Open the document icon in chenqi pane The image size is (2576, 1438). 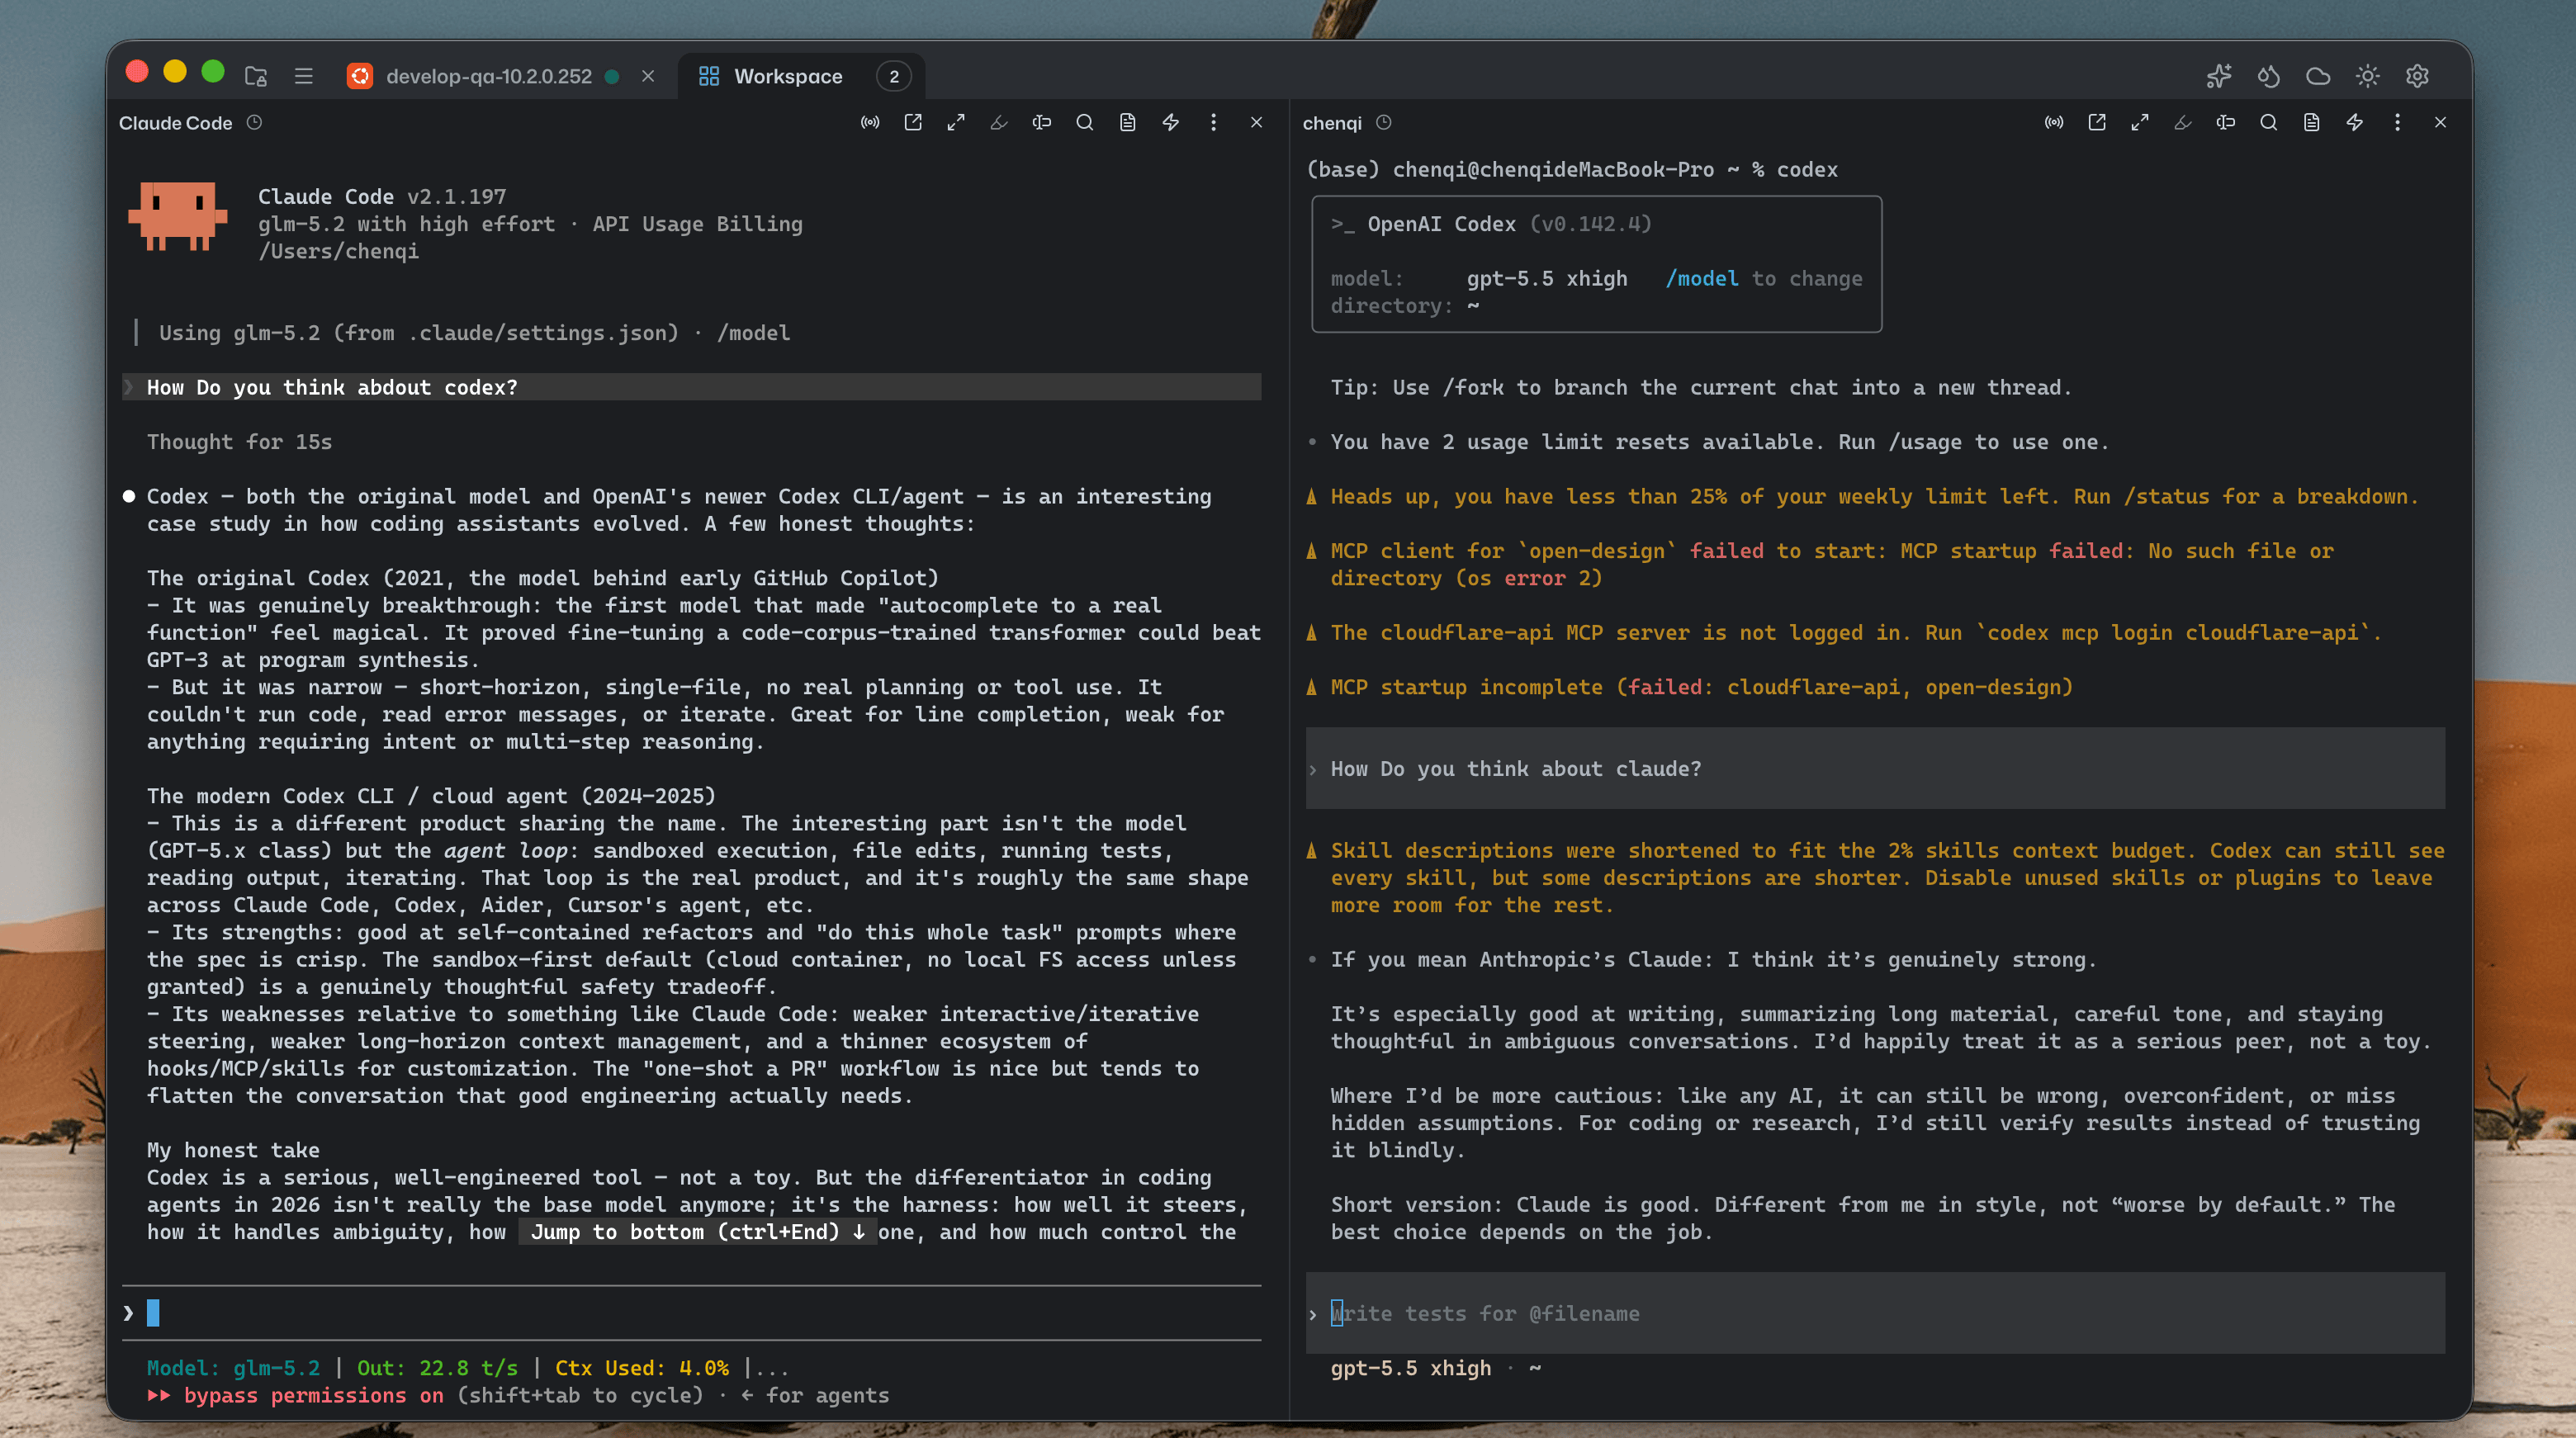(2312, 122)
